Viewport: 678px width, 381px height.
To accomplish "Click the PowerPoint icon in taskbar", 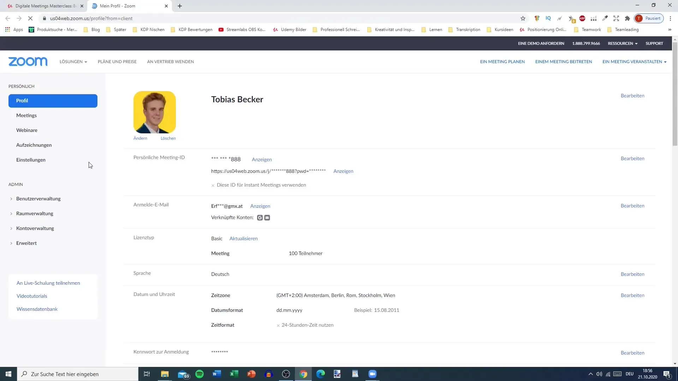I will [251, 374].
